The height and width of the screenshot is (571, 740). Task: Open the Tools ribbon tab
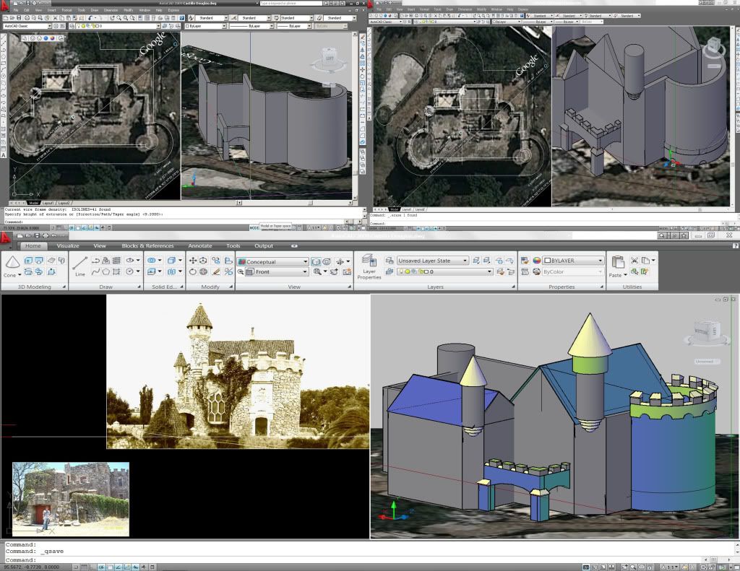click(x=233, y=245)
